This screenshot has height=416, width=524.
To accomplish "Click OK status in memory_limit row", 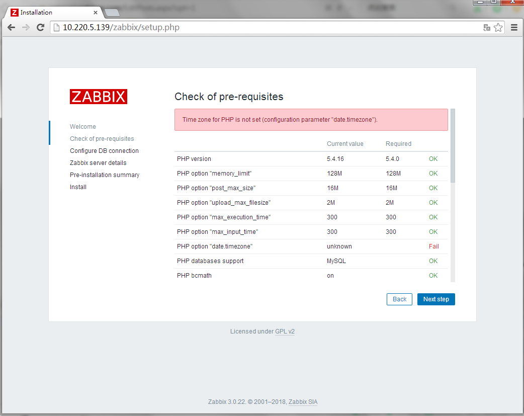I will point(433,174).
